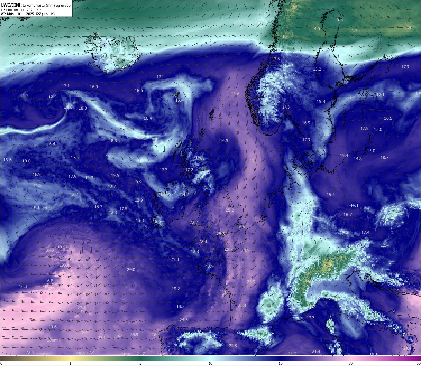
Task: Click the colorbar tick label '5'
Action: 140,363
